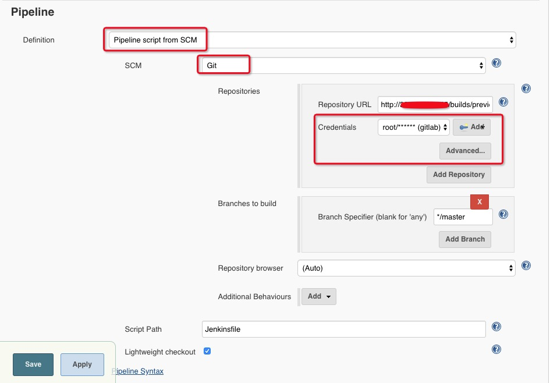
Task: Click the Add Branch button
Action: (x=465, y=239)
